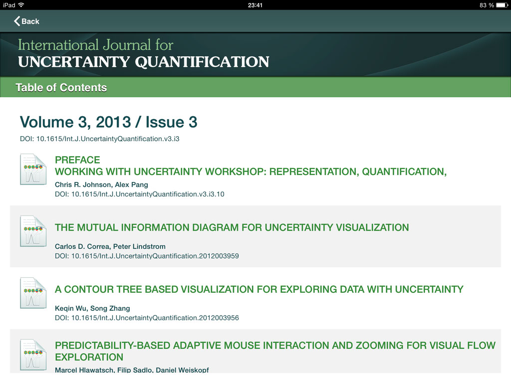Select authors Carlos D. Correa, Peter Lindstrom
The width and height of the screenshot is (511, 383).
(110, 246)
